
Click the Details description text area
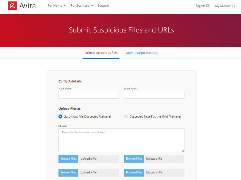click(x=121, y=140)
